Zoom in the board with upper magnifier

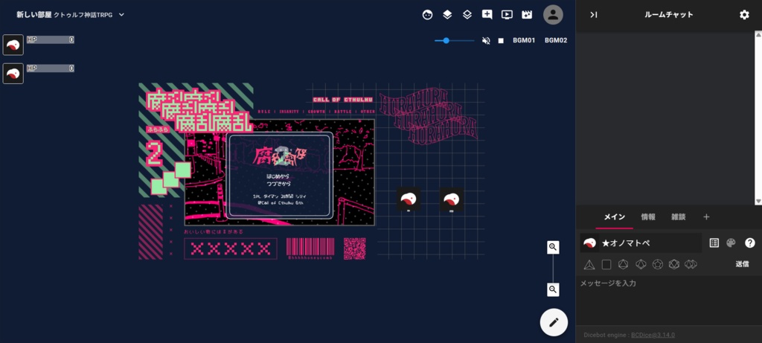(553, 247)
